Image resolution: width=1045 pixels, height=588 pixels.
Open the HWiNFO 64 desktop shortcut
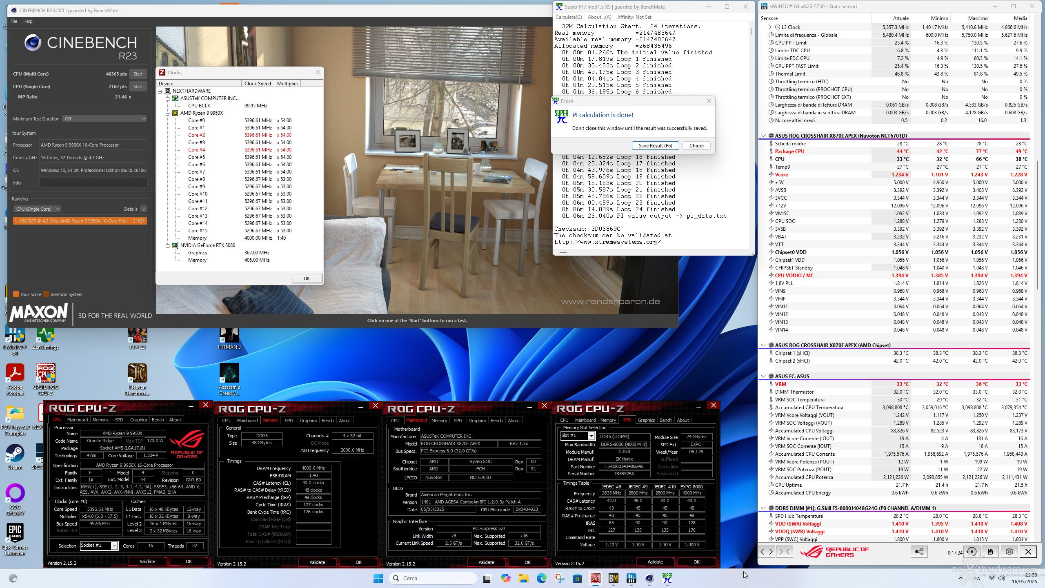click(15, 339)
